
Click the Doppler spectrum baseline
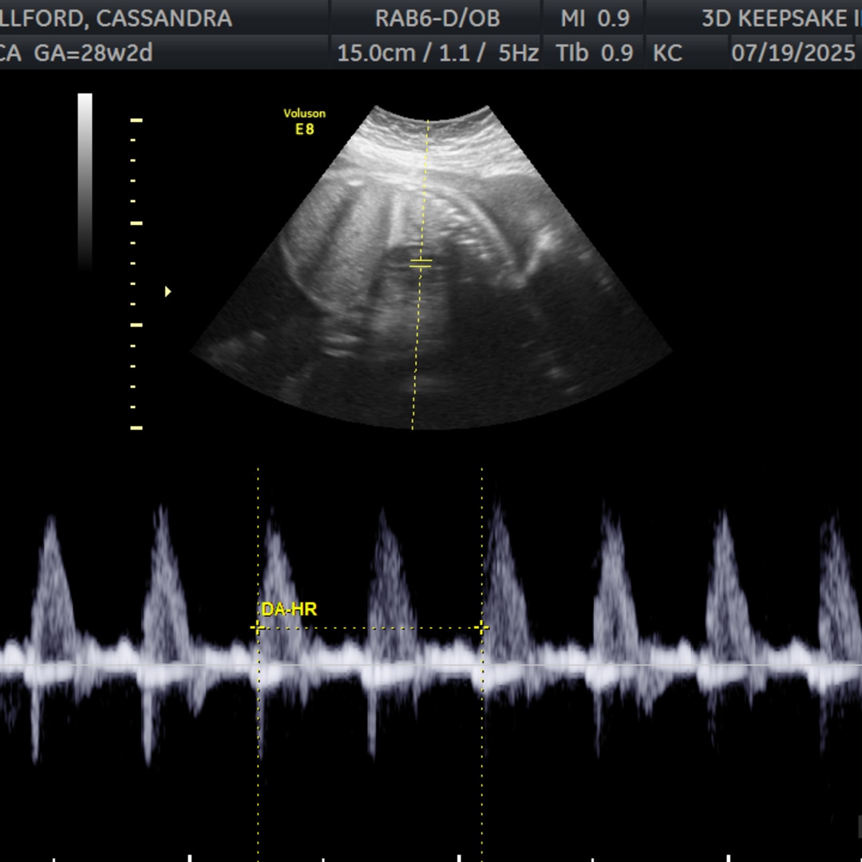pos(431,664)
